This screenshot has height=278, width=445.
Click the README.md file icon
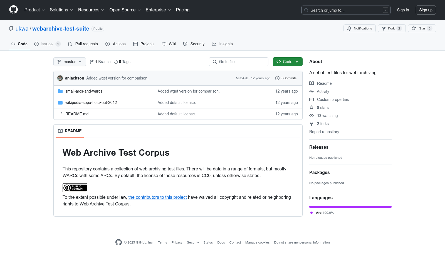click(x=60, y=114)
